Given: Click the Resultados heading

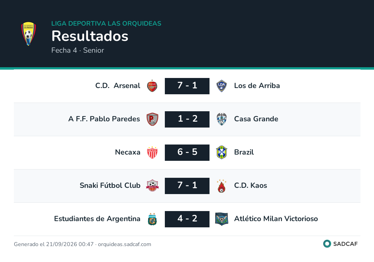Looking at the screenshot, I should click(x=90, y=36).
